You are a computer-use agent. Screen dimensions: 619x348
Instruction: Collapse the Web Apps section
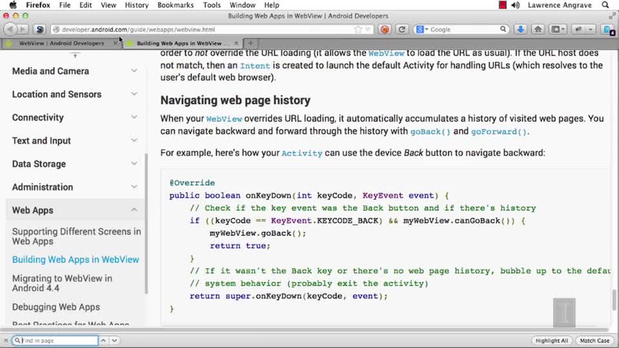[134, 210]
